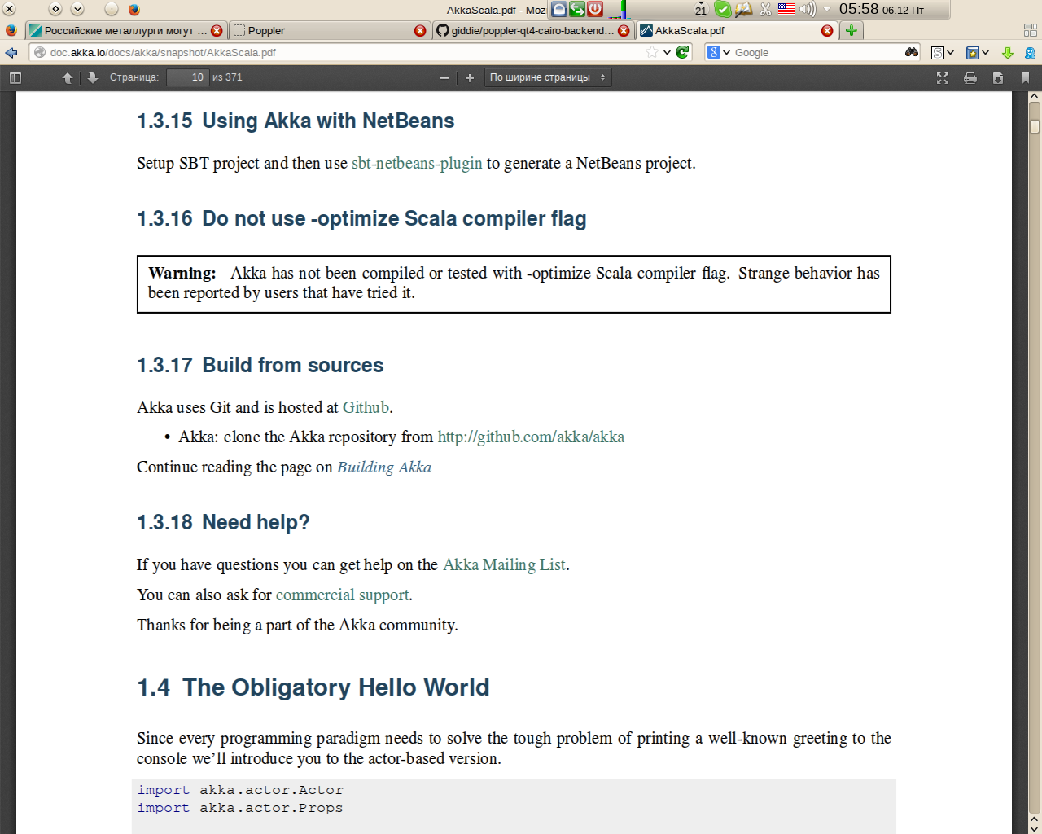Screen dimensions: 1042x834
Task: Go to previous page with up arrow
Action: coord(68,78)
